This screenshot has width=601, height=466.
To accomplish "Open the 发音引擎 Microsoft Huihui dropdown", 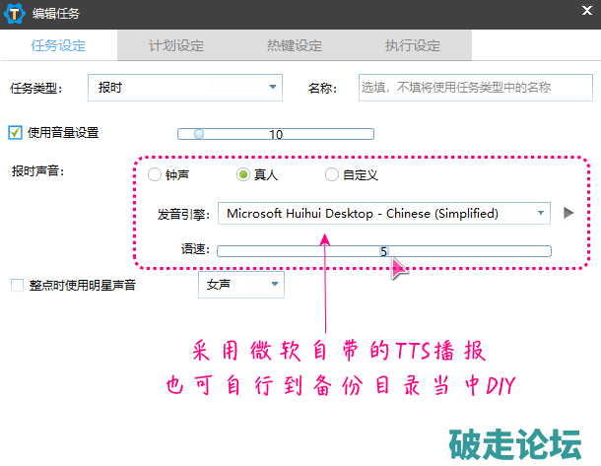I will point(383,213).
